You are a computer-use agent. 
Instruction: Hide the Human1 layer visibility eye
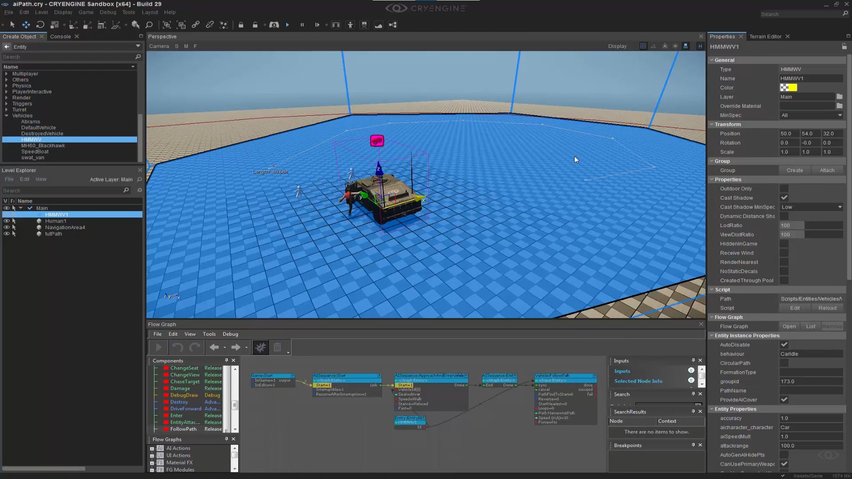6,221
